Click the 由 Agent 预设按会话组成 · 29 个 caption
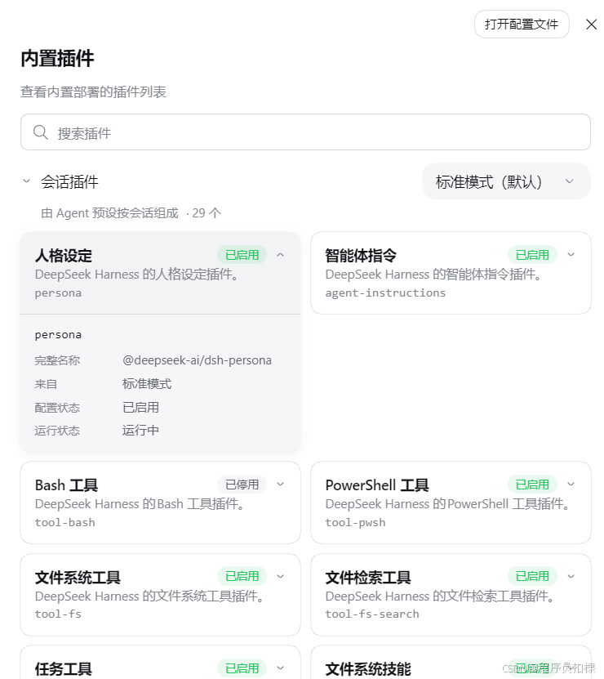604x679 pixels. click(x=131, y=213)
